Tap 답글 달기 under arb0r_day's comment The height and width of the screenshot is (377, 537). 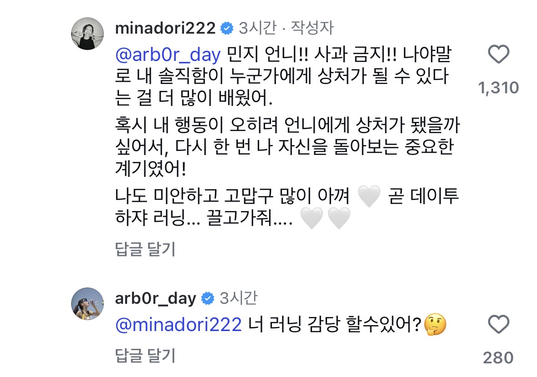point(145,356)
